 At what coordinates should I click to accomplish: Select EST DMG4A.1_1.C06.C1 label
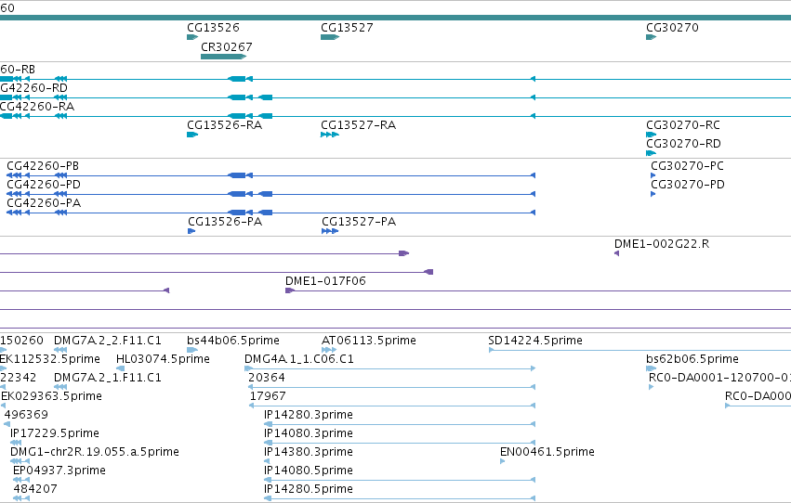point(299,359)
